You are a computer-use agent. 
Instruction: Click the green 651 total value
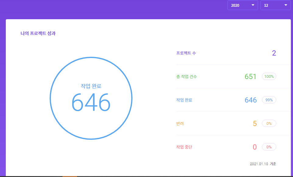[250, 76]
